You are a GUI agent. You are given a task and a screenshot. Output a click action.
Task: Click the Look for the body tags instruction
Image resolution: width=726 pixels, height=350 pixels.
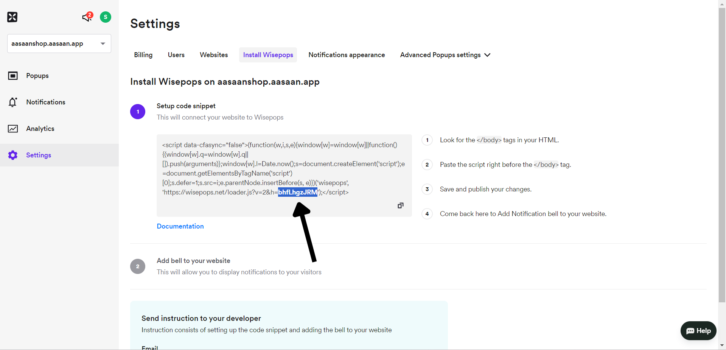[x=499, y=140]
